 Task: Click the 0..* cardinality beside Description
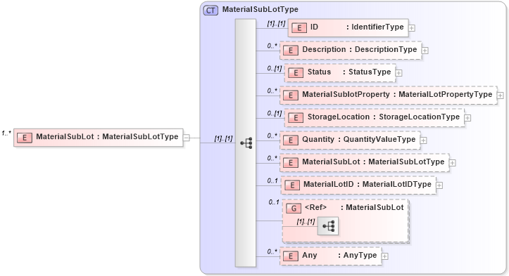point(272,46)
